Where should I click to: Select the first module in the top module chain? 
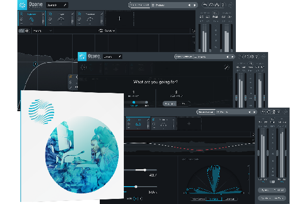click(31, 19)
